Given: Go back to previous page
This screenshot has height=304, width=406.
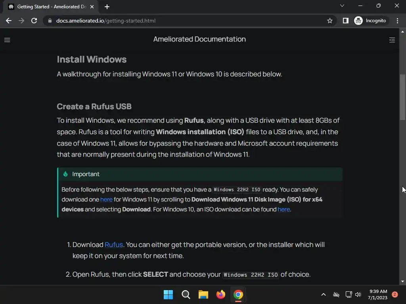Looking at the screenshot, I should 9,21.
